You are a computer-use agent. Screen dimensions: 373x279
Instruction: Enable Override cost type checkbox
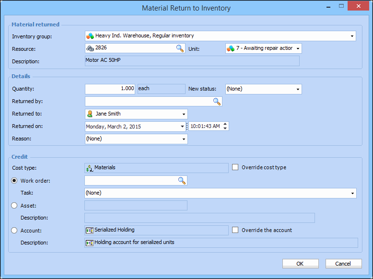(235, 167)
